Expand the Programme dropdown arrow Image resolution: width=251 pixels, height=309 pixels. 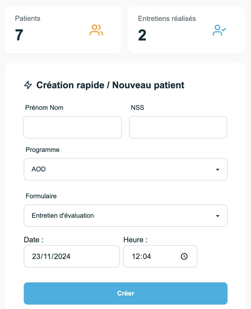tap(218, 169)
